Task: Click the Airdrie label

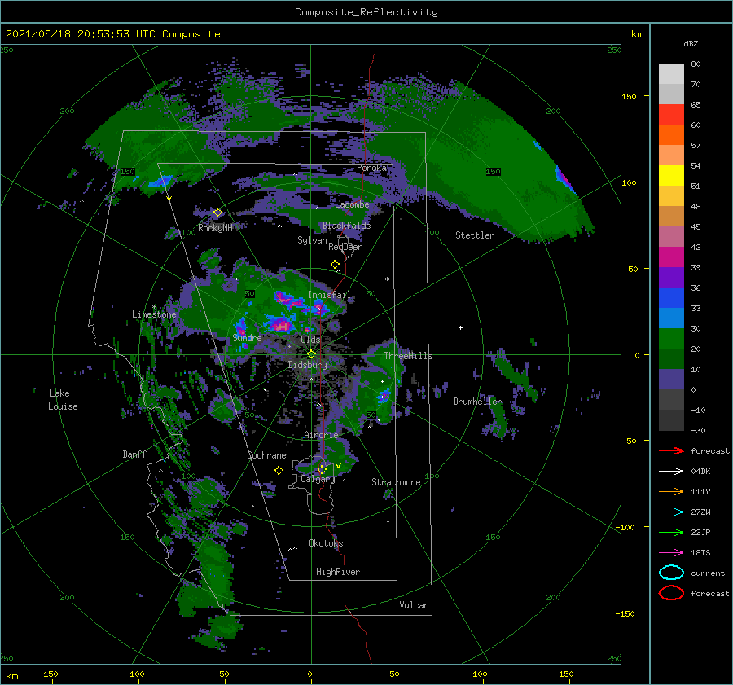Action: (321, 435)
